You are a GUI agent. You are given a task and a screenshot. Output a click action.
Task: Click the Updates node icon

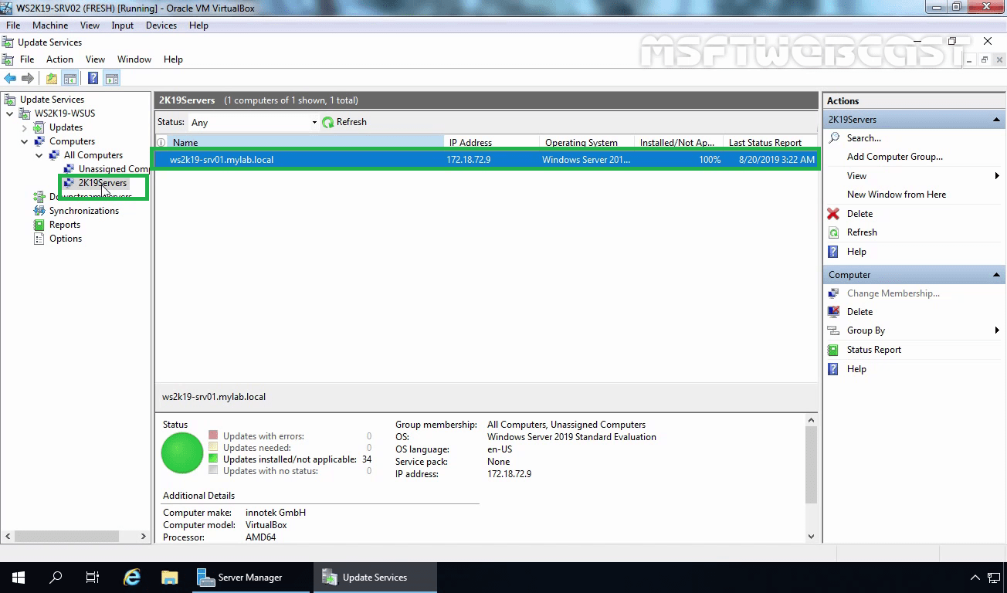coord(39,127)
